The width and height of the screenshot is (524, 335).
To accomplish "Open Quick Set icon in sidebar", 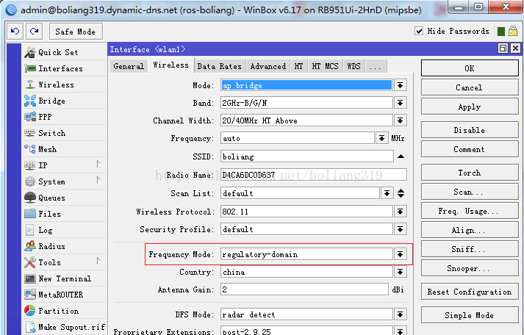I will point(29,52).
